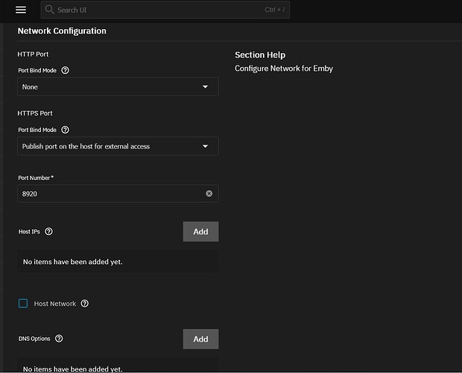Click the Section Help heading
Image resolution: width=462 pixels, height=373 pixels.
pos(259,55)
